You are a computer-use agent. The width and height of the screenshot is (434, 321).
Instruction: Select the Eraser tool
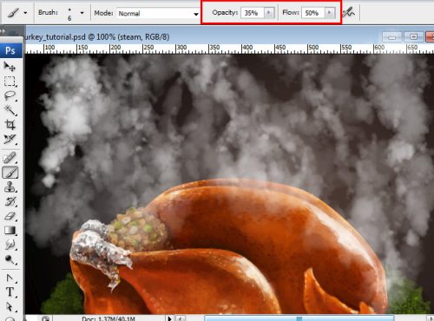[10, 216]
